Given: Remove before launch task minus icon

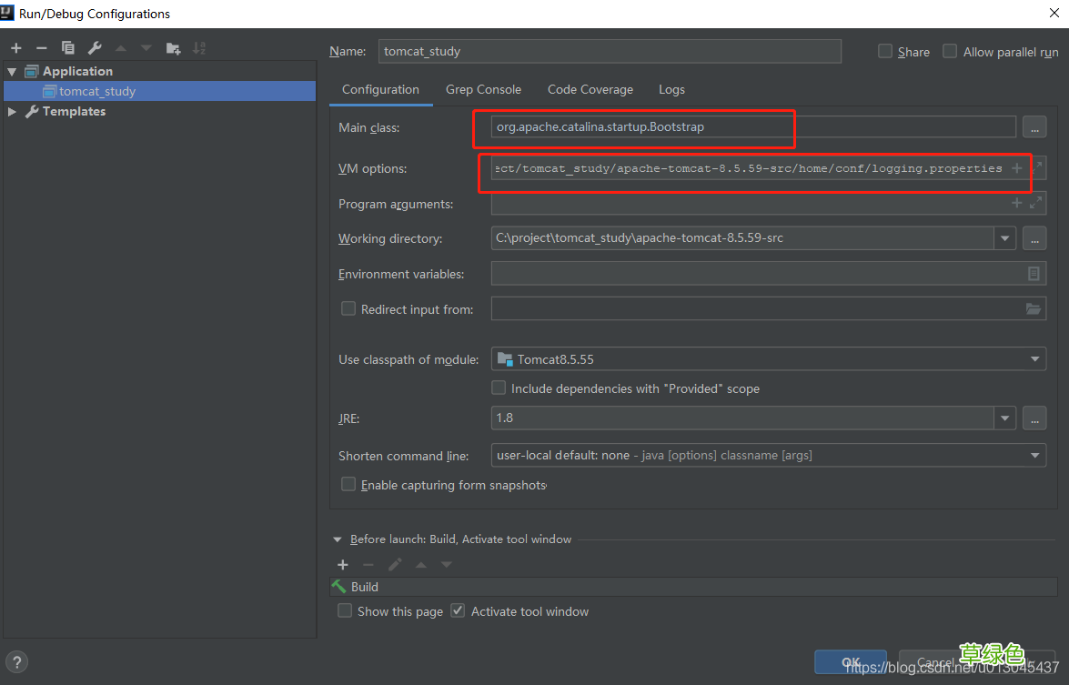Looking at the screenshot, I should click(368, 564).
